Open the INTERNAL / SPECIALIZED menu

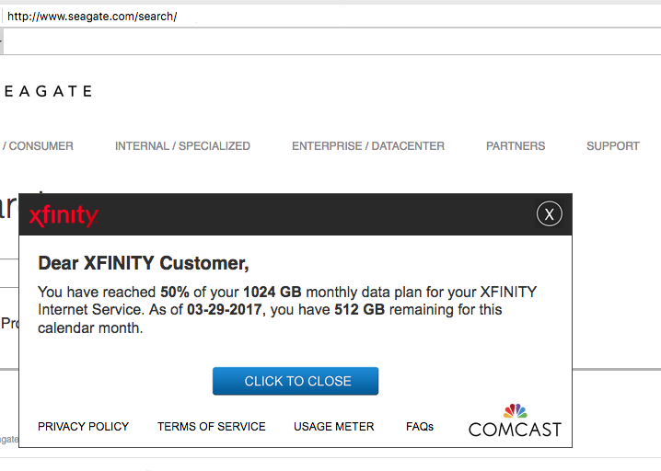[182, 145]
